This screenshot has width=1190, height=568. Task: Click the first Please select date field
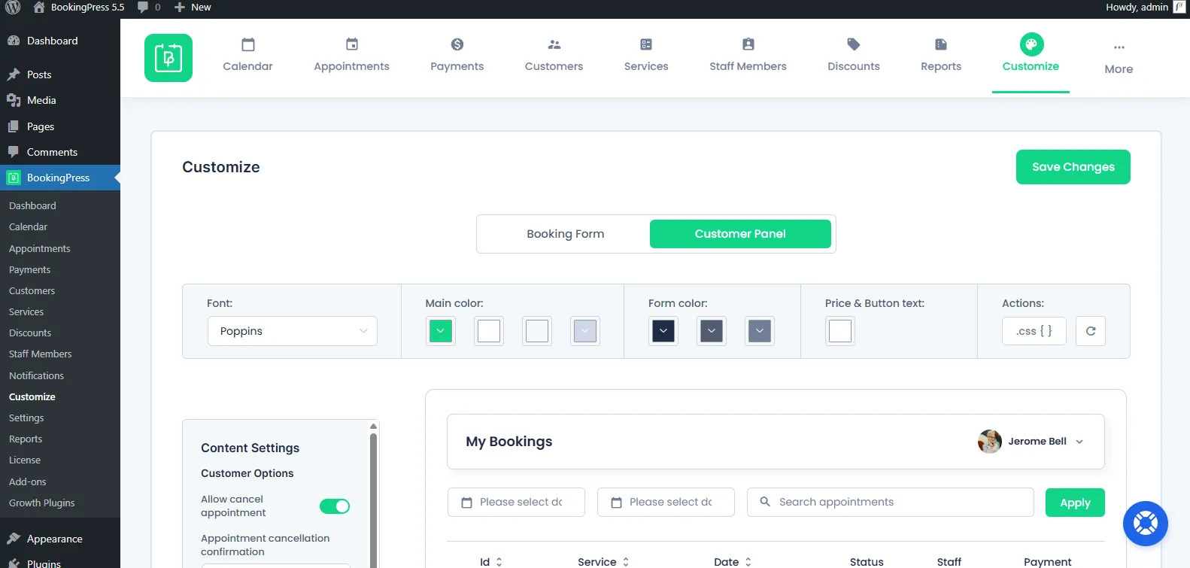[x=516, y=503]
